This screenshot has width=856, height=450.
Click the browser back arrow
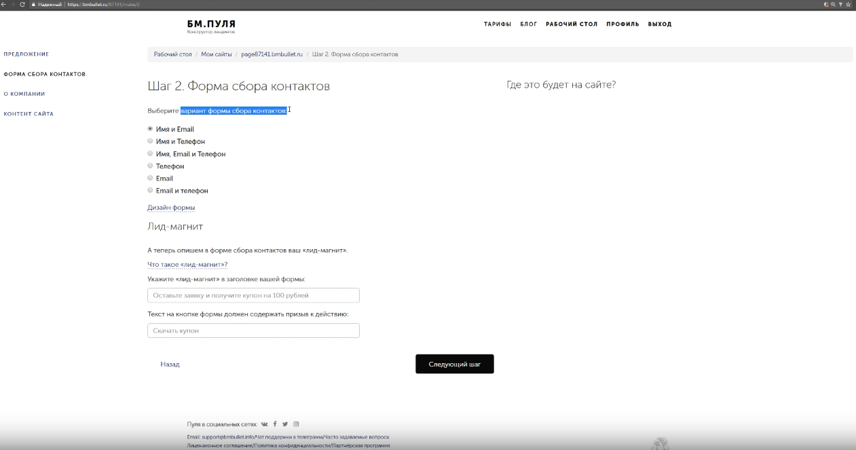pos(4,4)
